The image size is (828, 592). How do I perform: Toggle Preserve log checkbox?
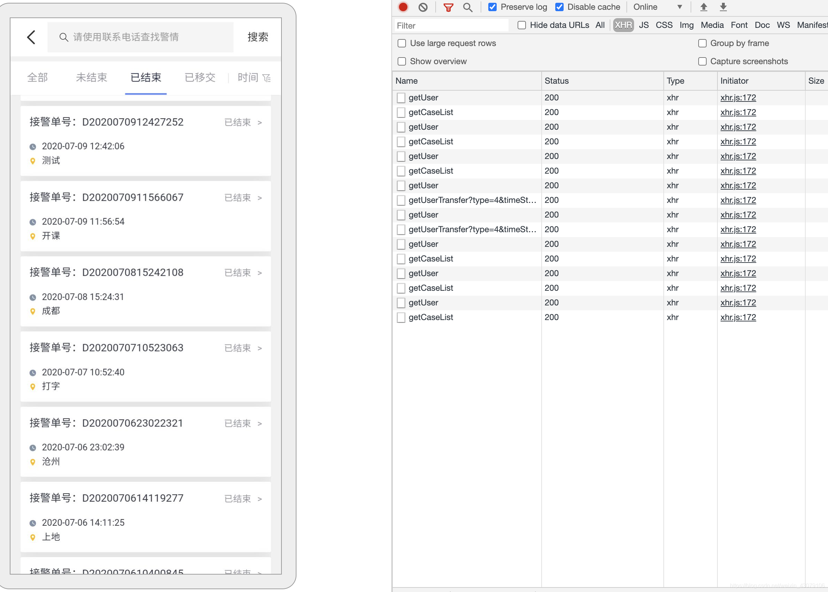[x=492, y=7]
